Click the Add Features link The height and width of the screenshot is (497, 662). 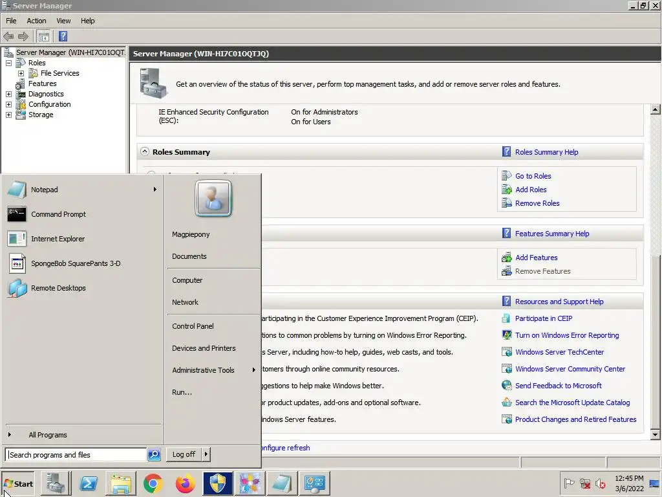(x=536, y=258)
